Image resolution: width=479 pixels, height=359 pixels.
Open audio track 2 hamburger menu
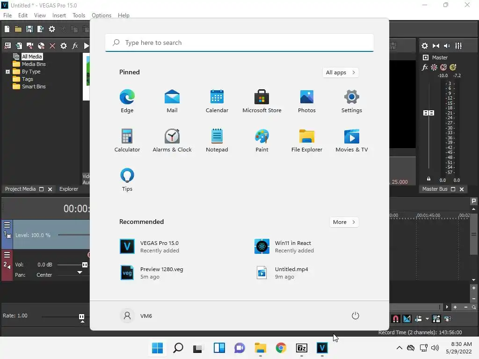point(7,255)
